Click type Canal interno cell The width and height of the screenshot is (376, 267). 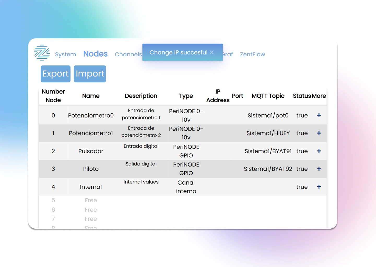click(x=186, y=187)
